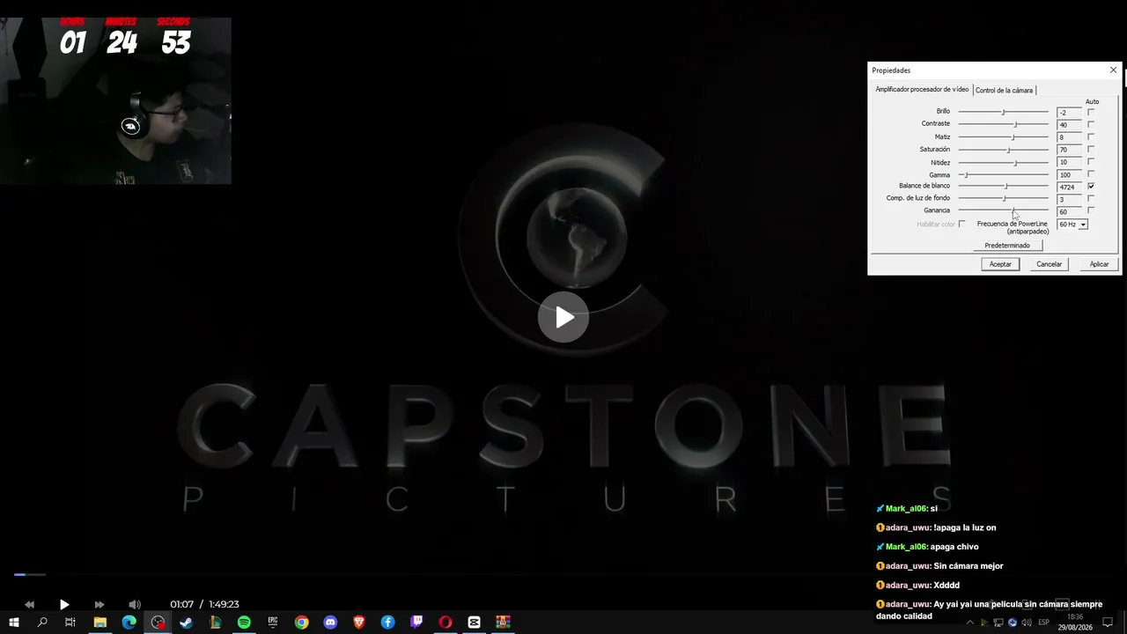Uncheck Auto for Balance de blanco

[x=1091, y=187]
